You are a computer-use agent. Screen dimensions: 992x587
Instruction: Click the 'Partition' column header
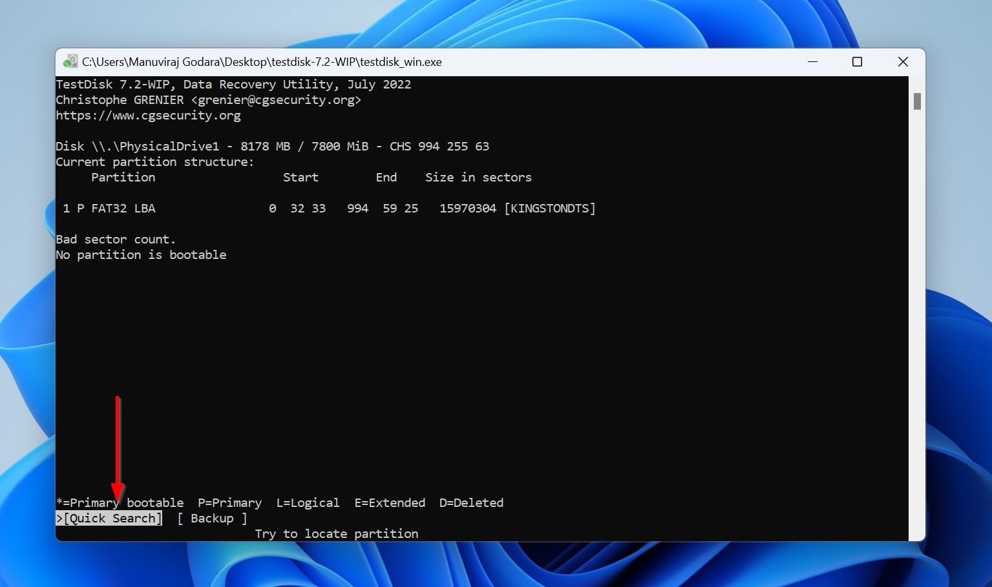point(123,178)
